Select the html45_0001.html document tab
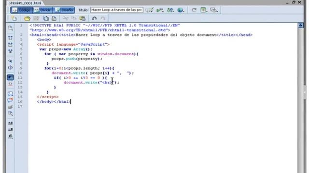Viewport: 309px width, 173px height. [x=25, y=3]
